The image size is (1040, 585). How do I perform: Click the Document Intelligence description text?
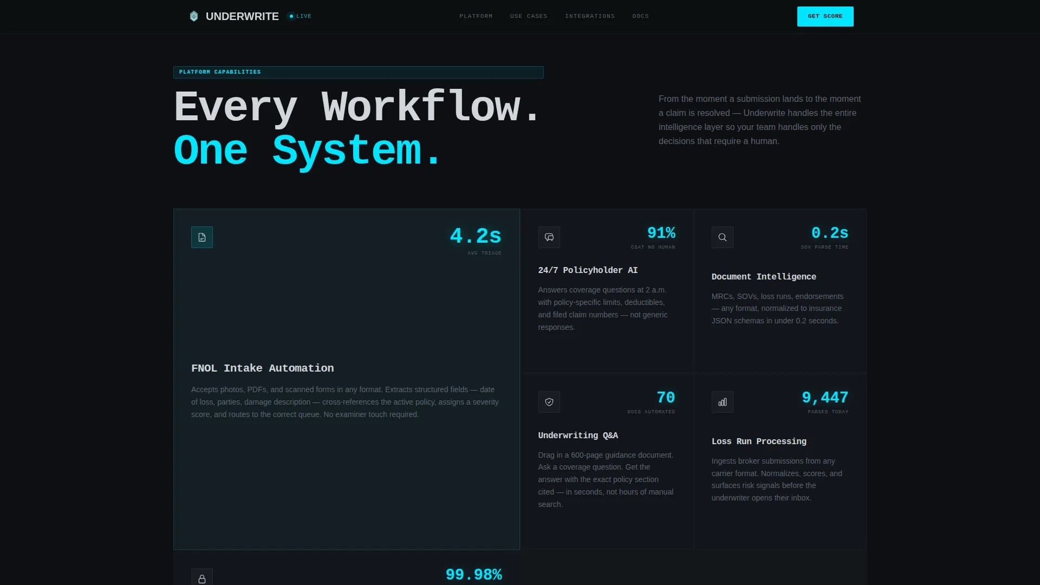777,309
